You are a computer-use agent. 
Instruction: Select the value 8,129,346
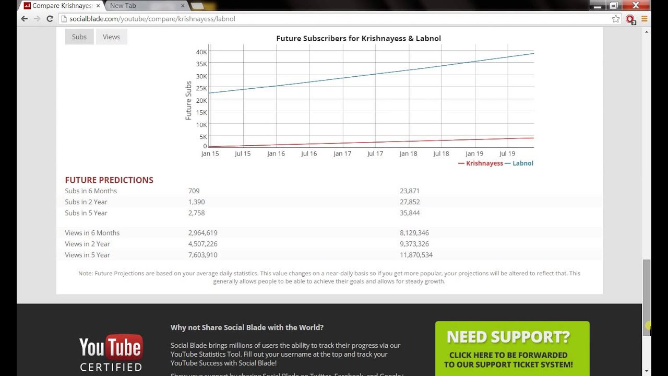click(414, 233)
